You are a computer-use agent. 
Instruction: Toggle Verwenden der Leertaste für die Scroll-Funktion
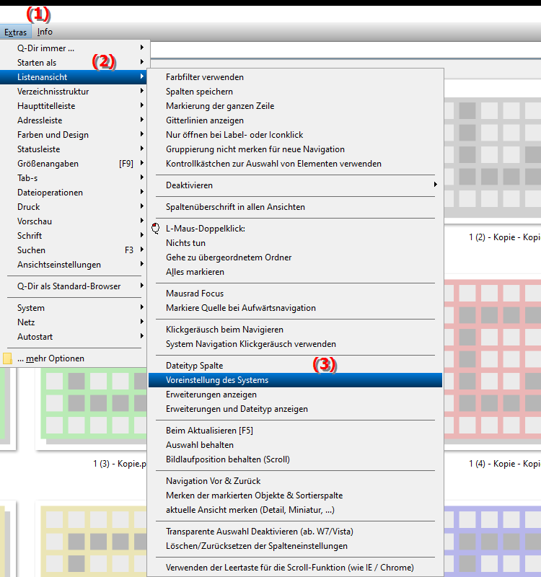(x=295, y=568)
